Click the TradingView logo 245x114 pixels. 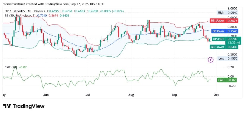24,106
